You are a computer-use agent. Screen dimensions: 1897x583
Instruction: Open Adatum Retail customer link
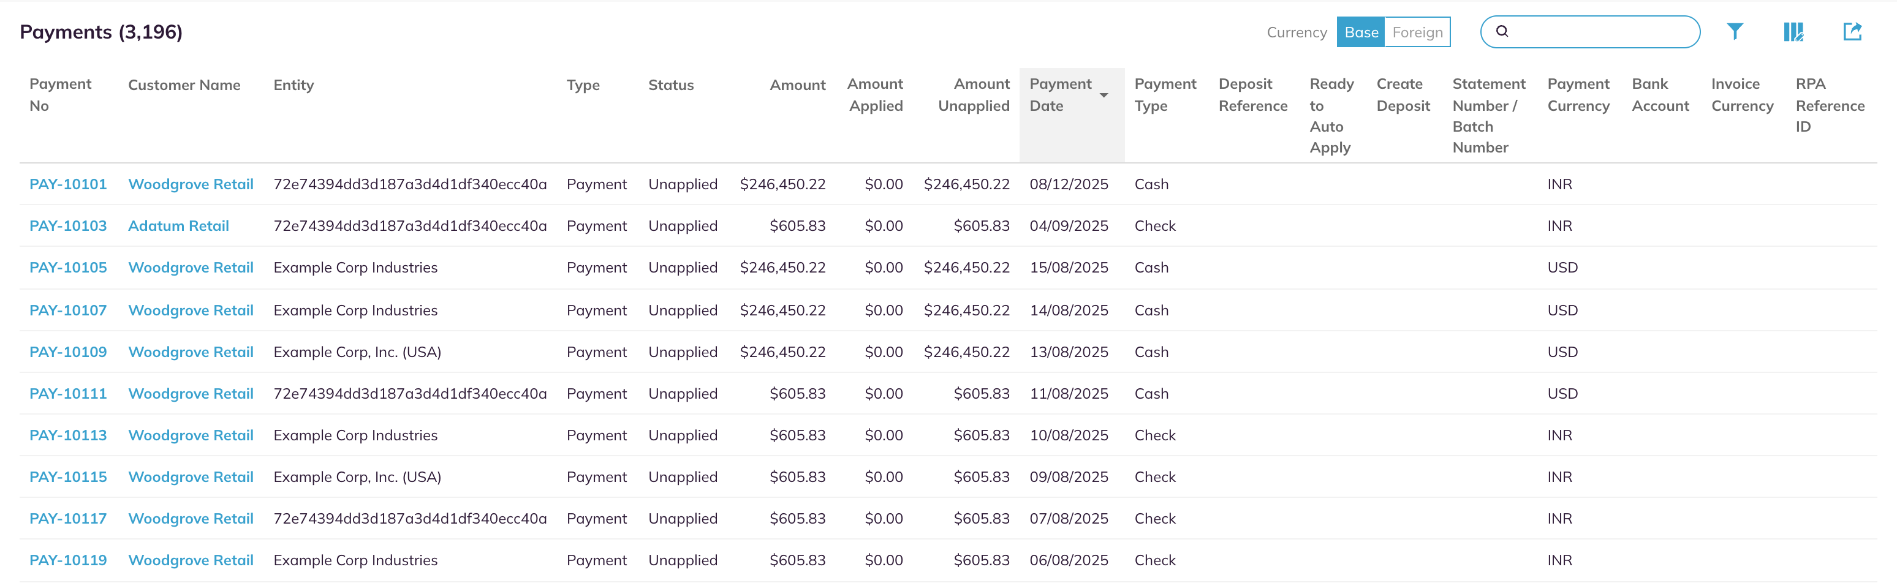[x=178, y=226]
